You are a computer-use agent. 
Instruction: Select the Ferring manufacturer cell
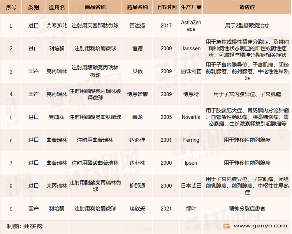click(x=191, y=140)
